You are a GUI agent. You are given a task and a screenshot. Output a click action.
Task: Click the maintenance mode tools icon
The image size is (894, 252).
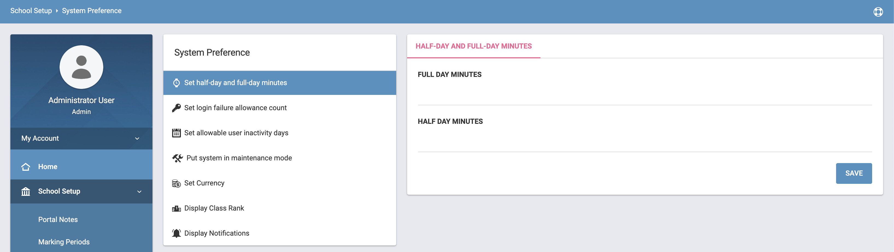(x=177, y=158)
